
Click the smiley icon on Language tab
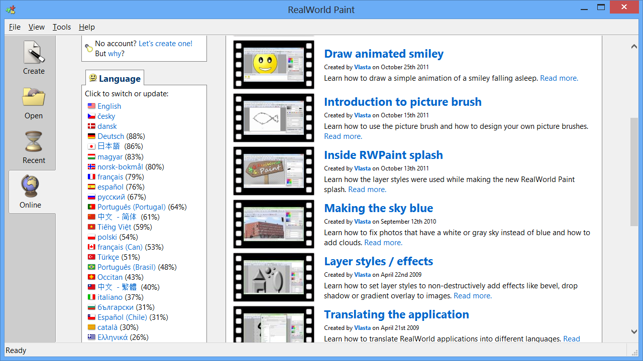pyautogui.click(x=93, y=78)
